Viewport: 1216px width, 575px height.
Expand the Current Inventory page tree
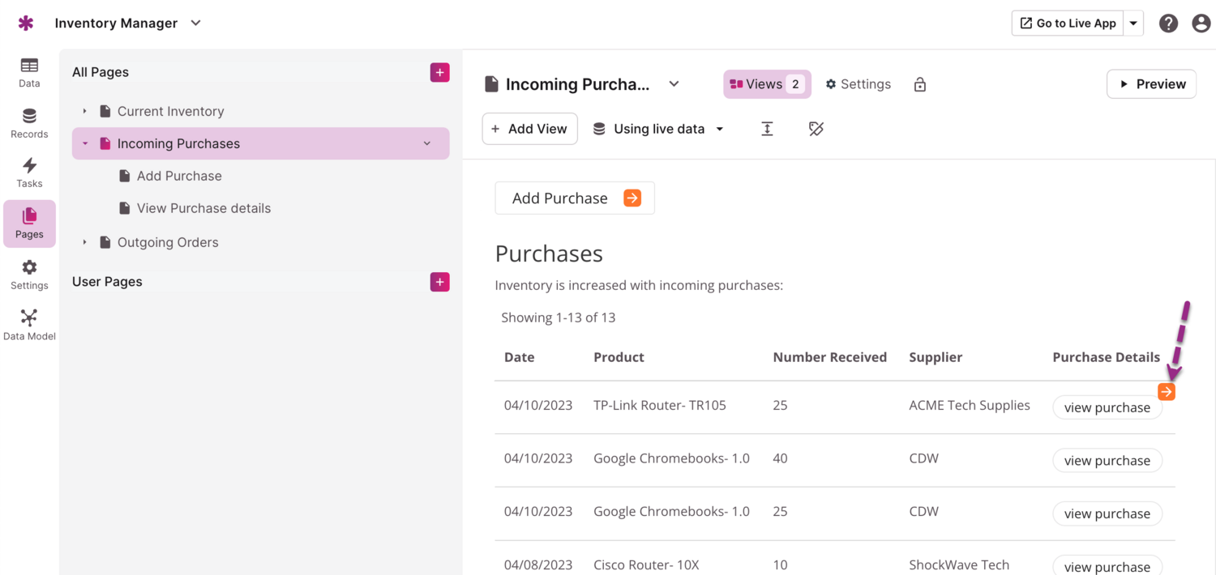(84, 111)
